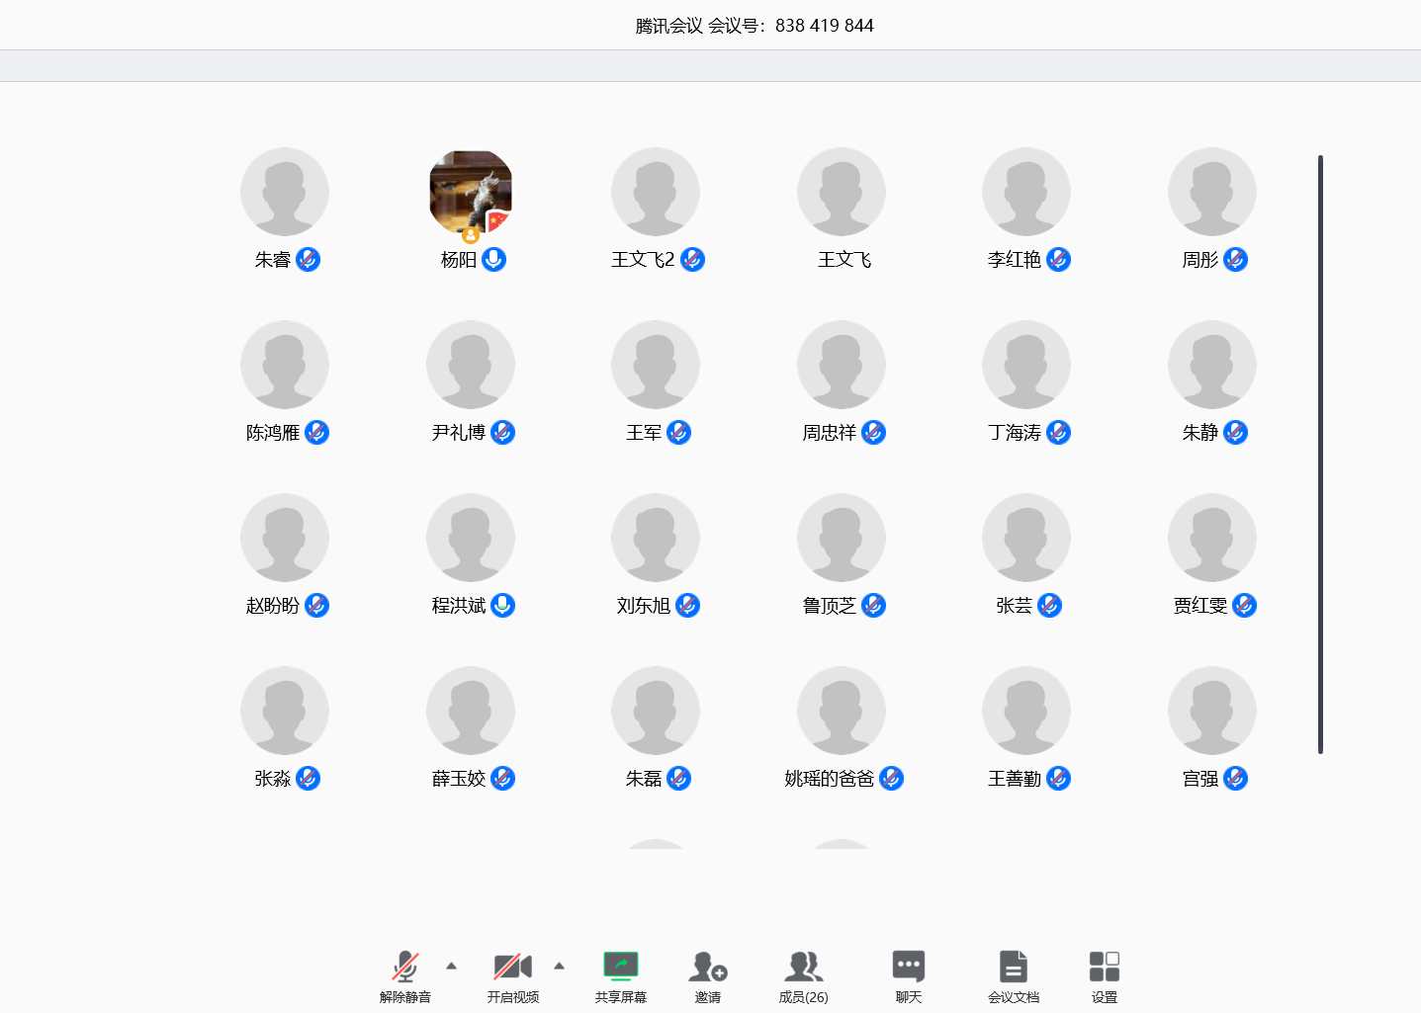Open the 聊天 chat window
Screen dimensions: 1421x1013
[908, 966]
